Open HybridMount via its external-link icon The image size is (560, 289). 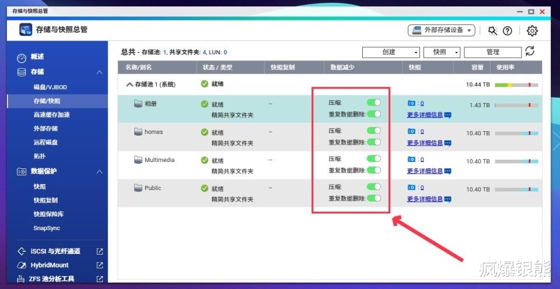pyautogui.click(x=100, y=265)
